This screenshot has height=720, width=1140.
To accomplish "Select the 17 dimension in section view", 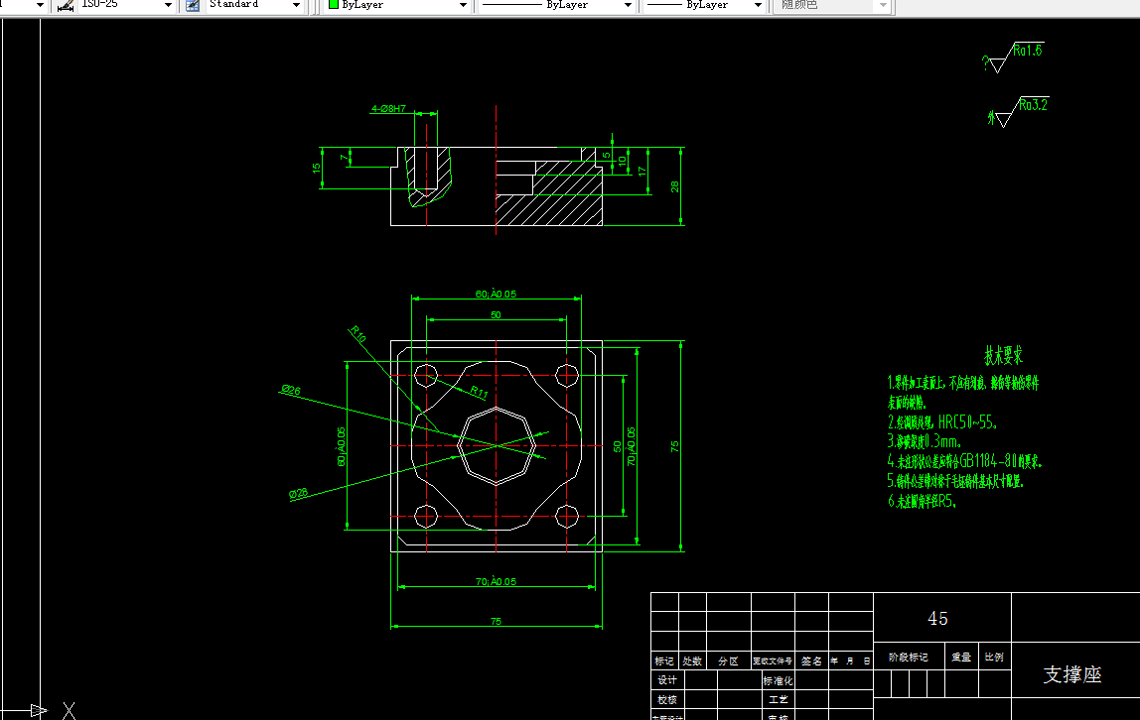I will click(641, 172).
